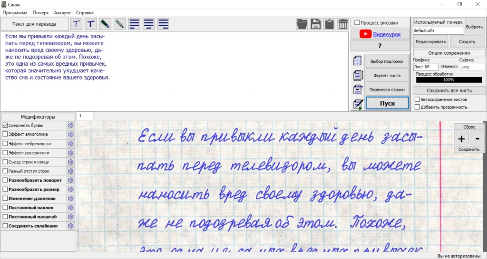Open settings gear for Съезд строк к концу
This screenshot has height=259, width=487.
click(71, 162)
